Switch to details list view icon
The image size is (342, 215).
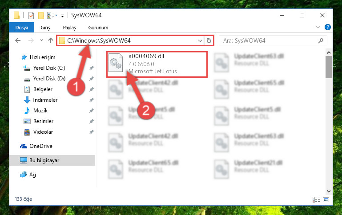click(316, 199)
